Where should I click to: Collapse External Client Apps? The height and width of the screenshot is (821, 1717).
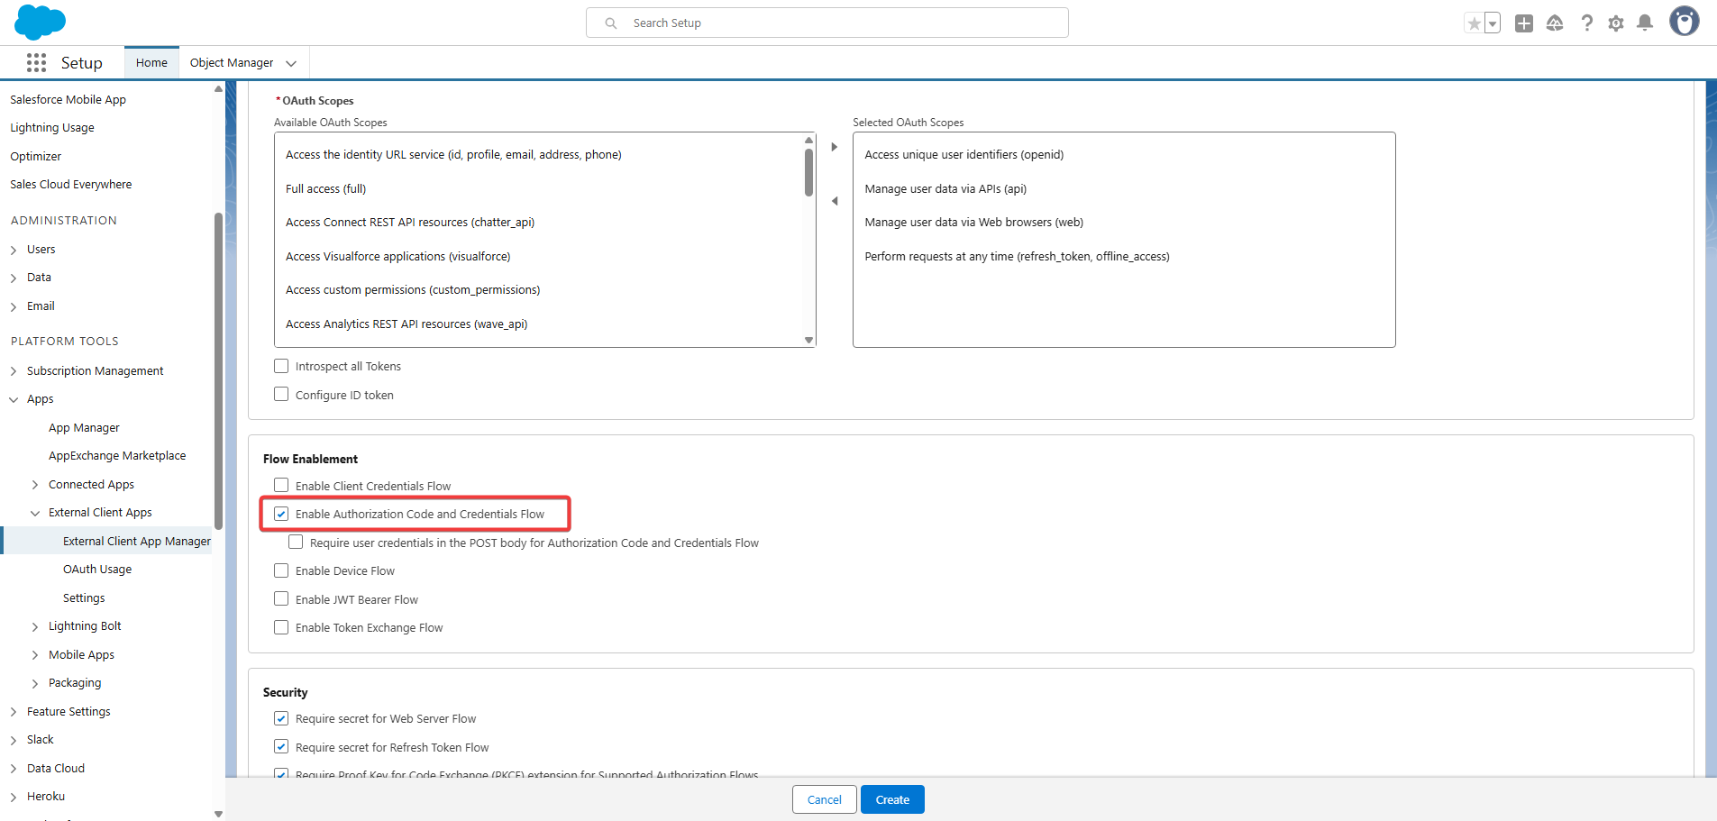click(x=35, y=513)
